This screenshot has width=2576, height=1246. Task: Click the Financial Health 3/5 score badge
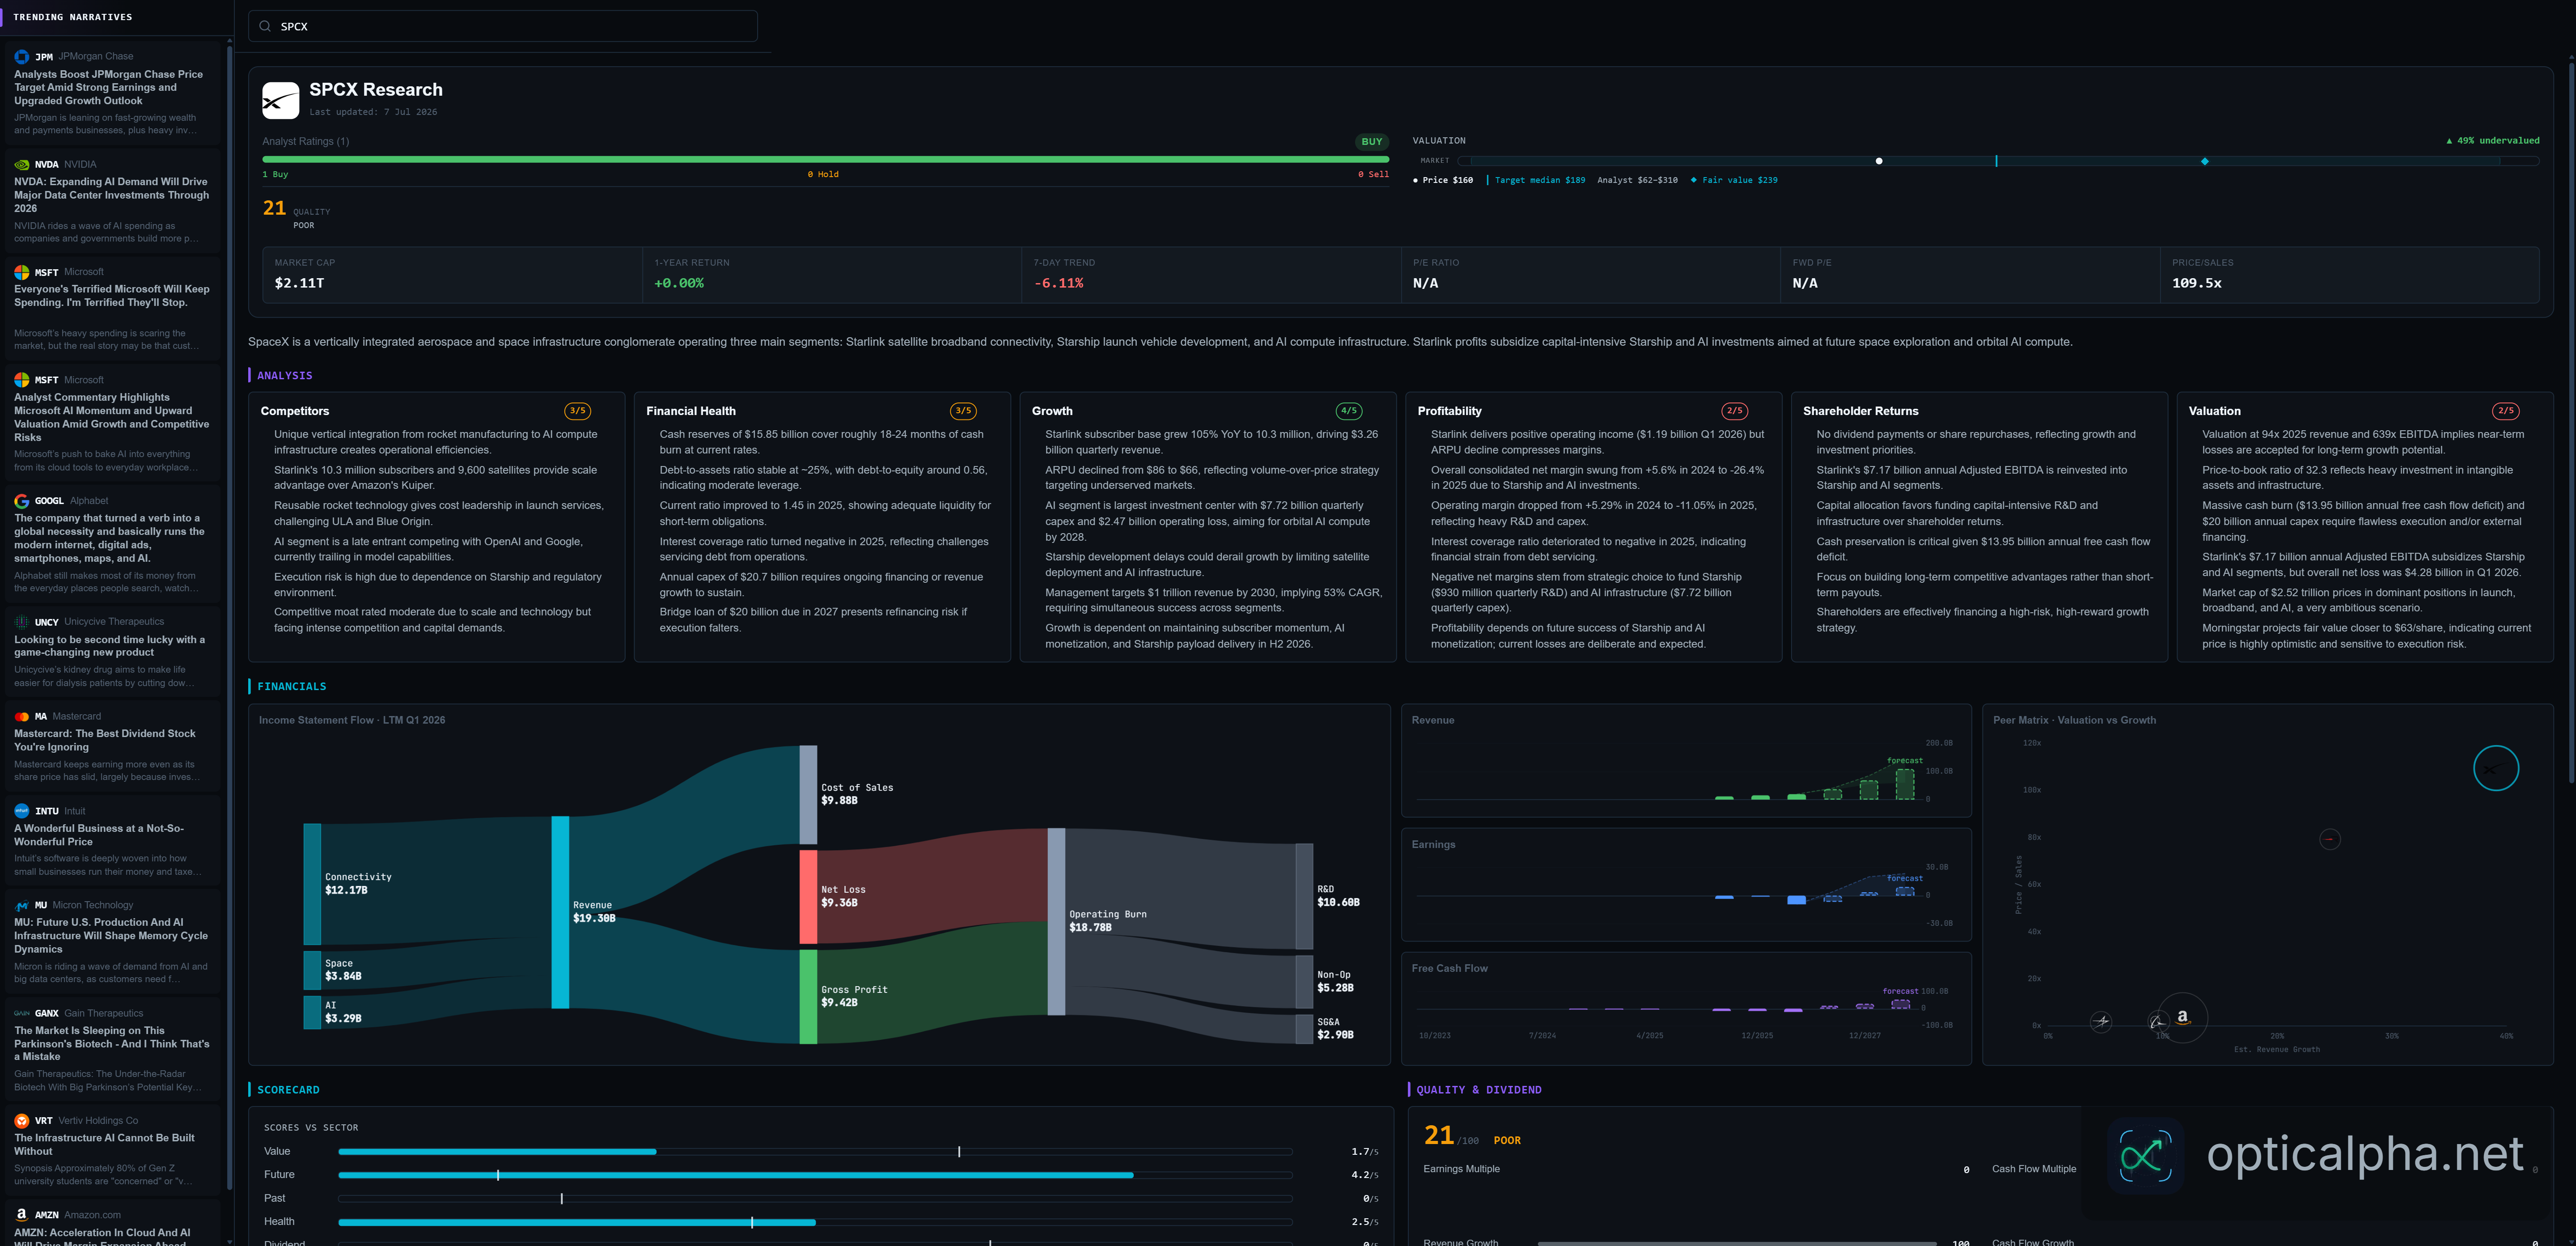(963, 411)
